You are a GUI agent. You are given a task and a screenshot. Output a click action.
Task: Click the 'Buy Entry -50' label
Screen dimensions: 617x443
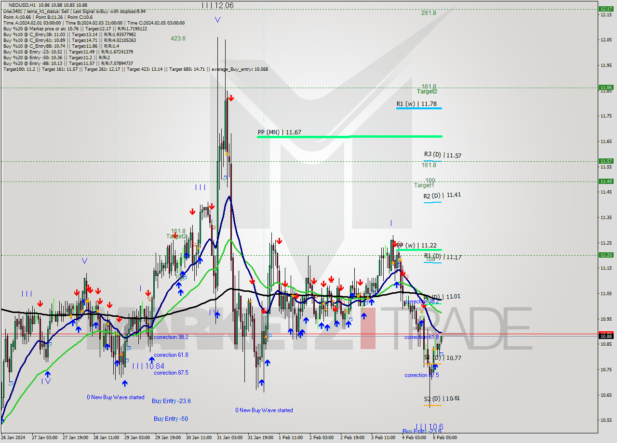pyautogui.click(x=171, y=418)
